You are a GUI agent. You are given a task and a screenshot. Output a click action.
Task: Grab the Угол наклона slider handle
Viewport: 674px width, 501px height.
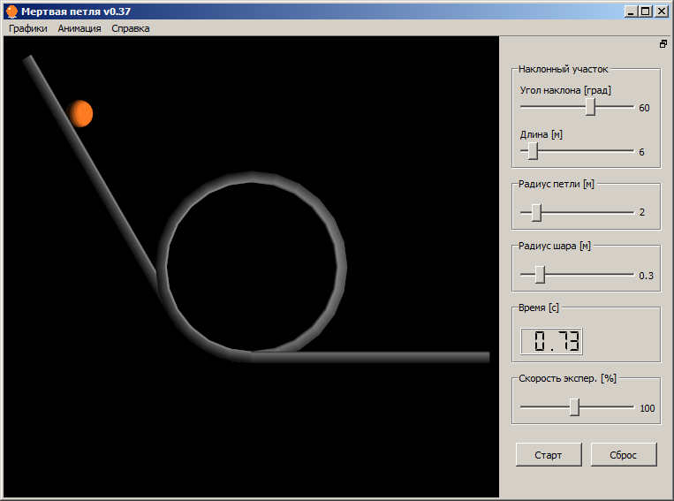(591, 107)
